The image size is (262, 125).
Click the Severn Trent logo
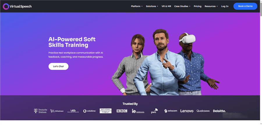(105, 111)
